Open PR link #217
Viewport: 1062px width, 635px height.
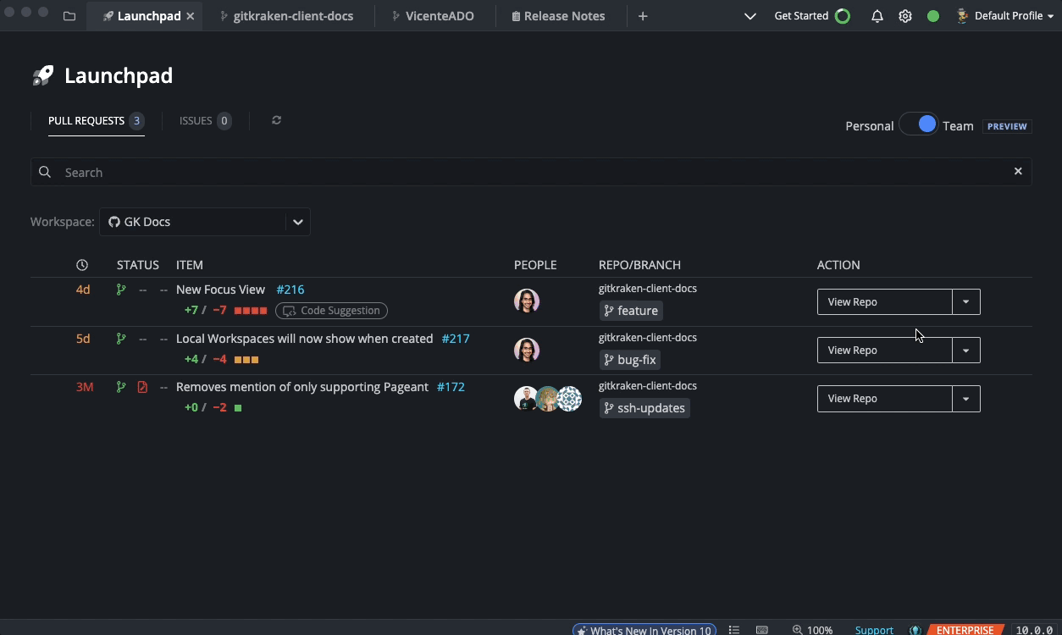pyautogui.click(x=456, y=339)
